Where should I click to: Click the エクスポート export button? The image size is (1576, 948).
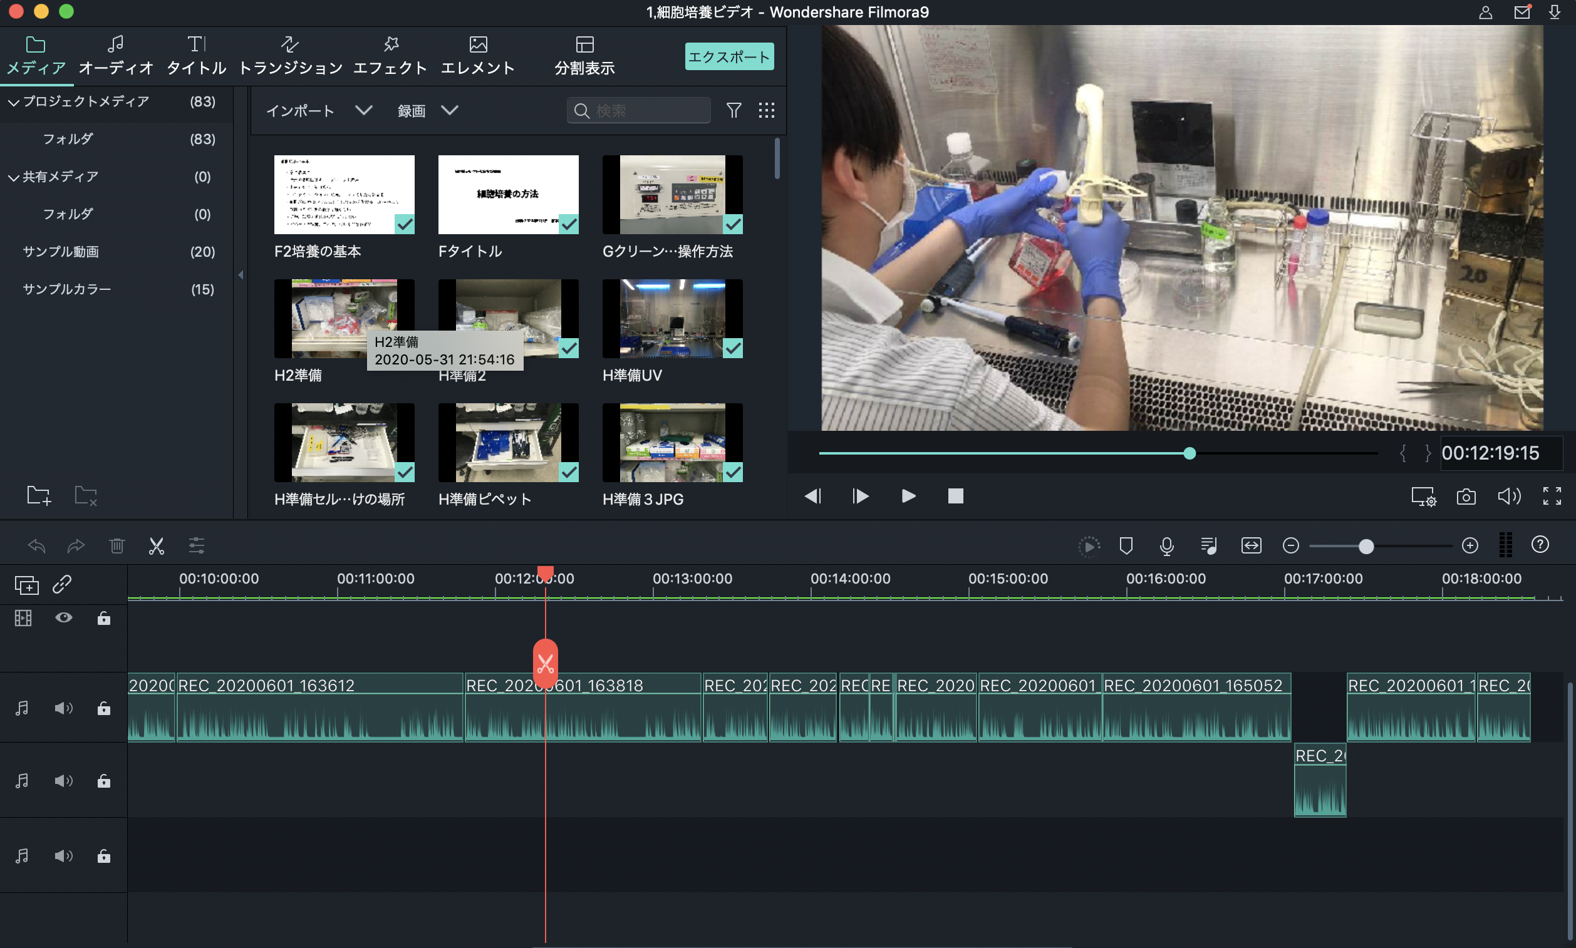point(729,56)
